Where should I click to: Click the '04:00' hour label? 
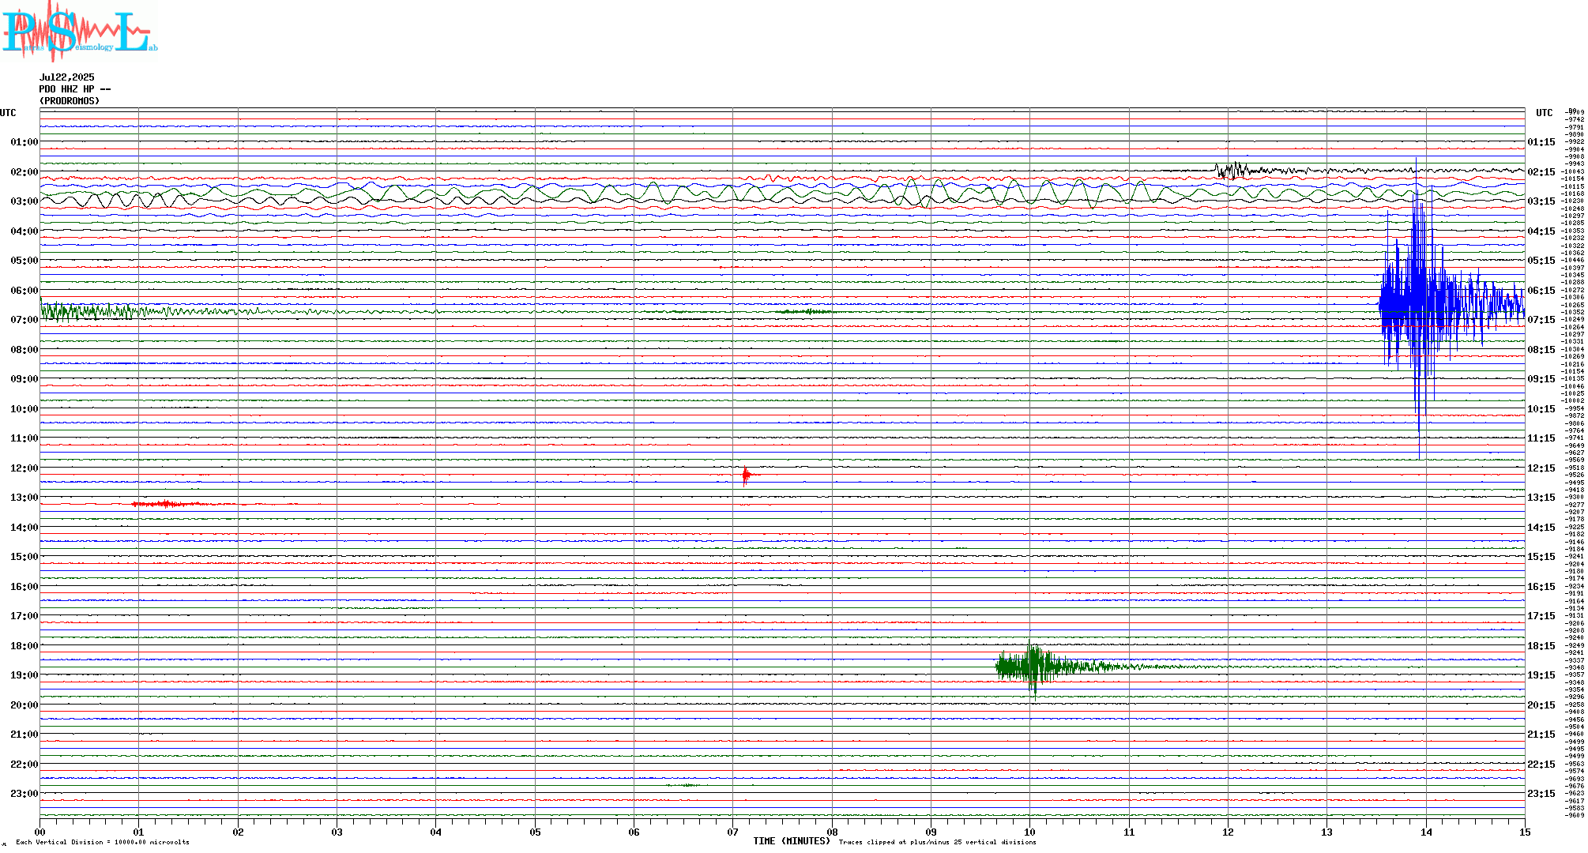click(24, 231)
